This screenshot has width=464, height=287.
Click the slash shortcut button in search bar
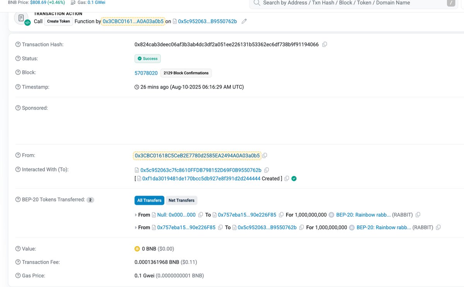click(x=451, y=3)
